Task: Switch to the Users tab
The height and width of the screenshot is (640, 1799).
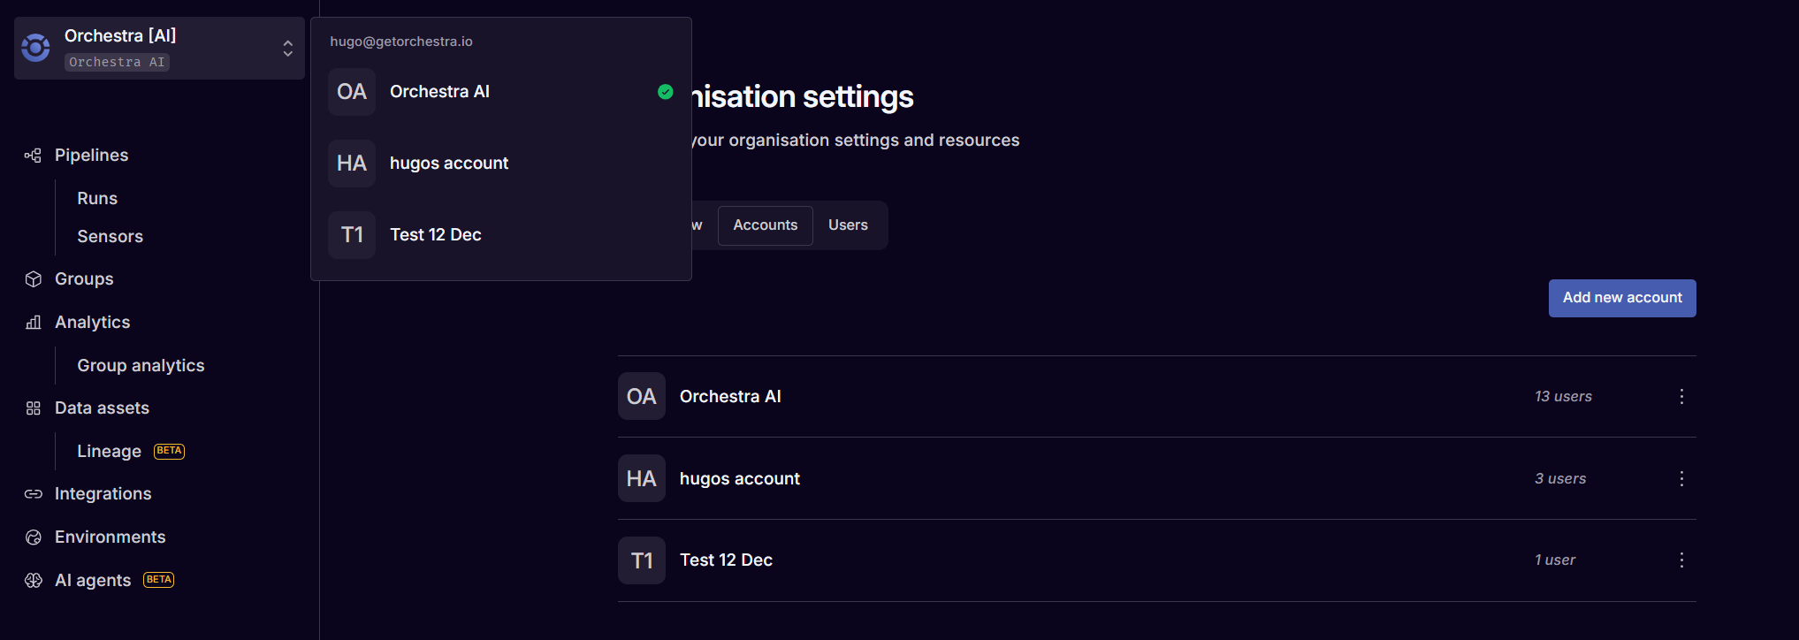Action: [848, 225]
